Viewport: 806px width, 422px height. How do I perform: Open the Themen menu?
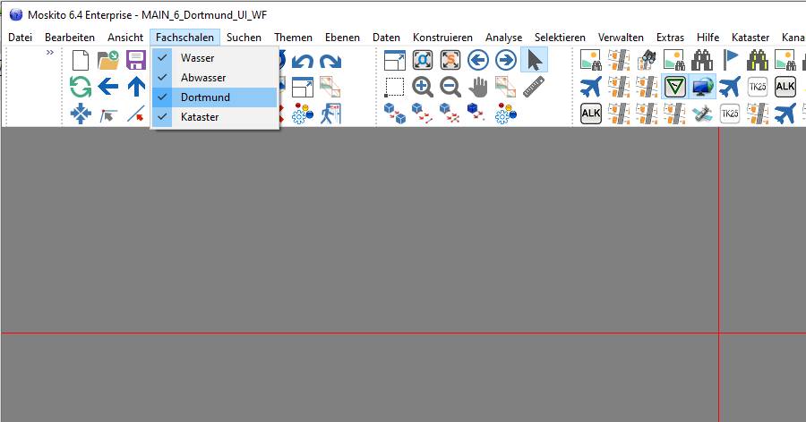click(x=293, y=38)
